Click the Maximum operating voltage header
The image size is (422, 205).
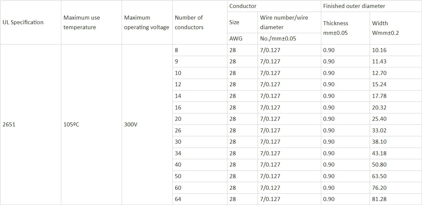(147, 22)
